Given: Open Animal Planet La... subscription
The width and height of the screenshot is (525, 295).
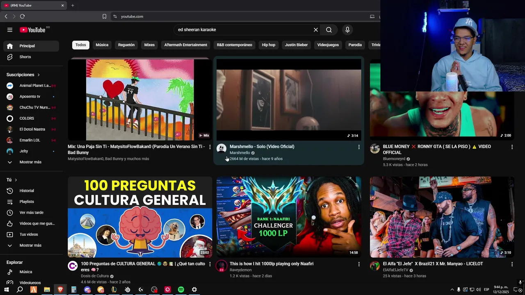Looking at the screenshot, I should pos(31,86).
